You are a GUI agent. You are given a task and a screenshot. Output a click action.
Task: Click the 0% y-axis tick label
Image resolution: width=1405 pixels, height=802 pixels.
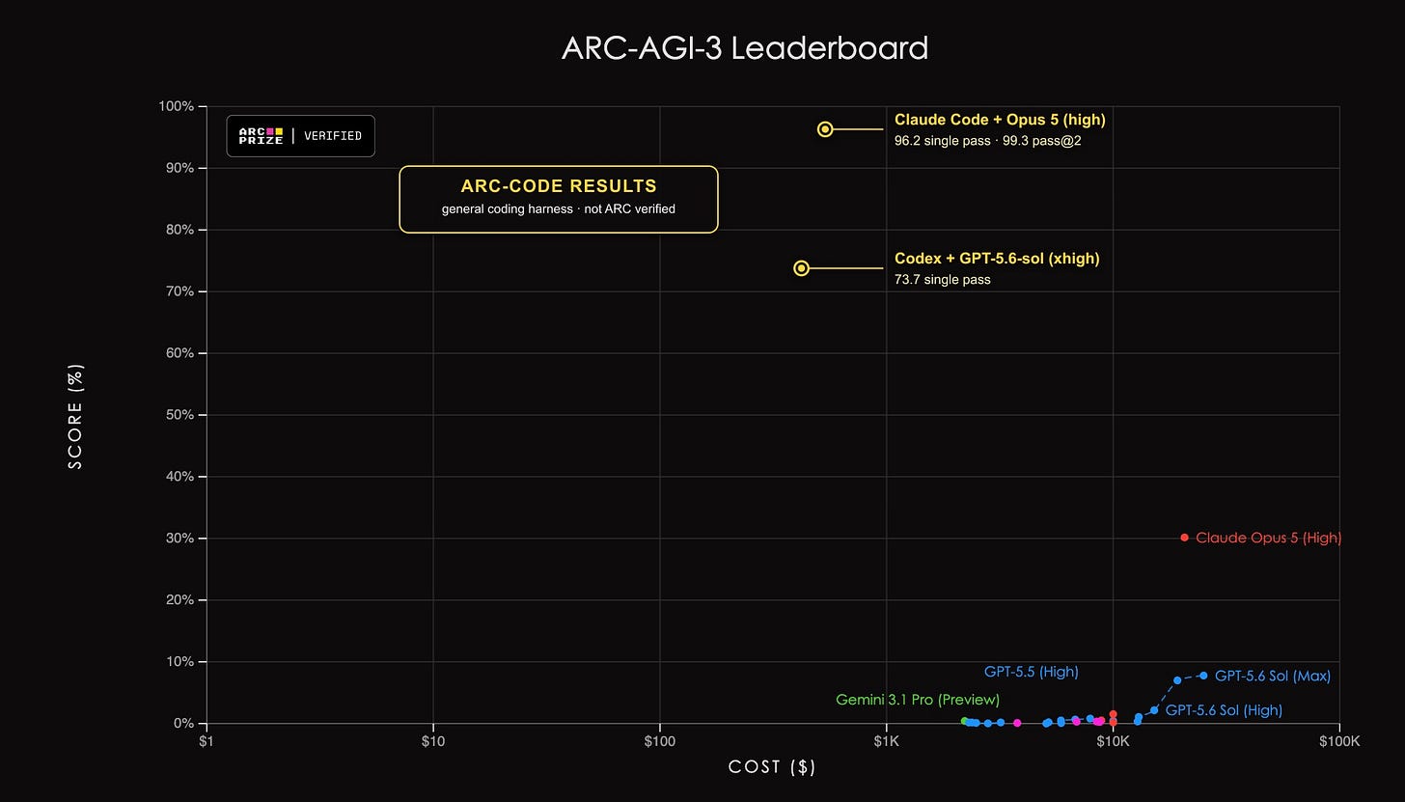183,724
